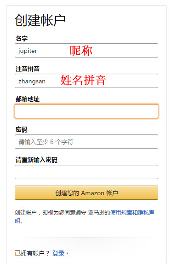The width and height of the screenshot is (172, 268).
Task: Focus the 请重新输入密码 confirmation field
Action: tap(86, 172)
